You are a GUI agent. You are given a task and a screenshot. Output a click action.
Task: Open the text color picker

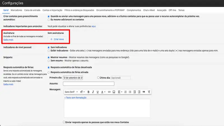(x=103, y=92)
